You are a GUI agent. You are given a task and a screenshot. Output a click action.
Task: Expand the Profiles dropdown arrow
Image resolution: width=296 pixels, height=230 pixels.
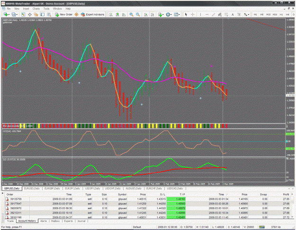pyautogui.click(x=17, y=15)
